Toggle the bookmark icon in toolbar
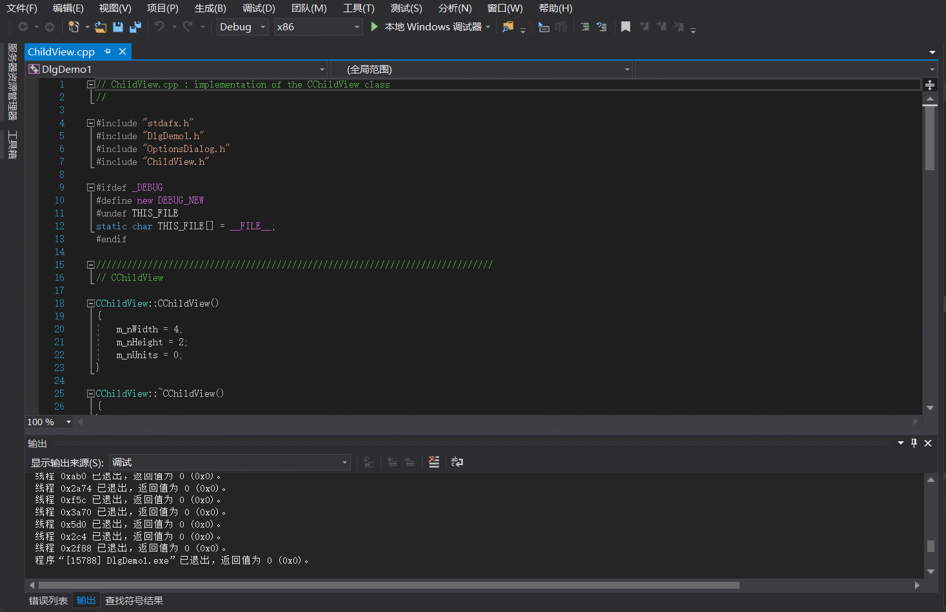This screenshot has height=612, width=946. [x=626, y=27]
